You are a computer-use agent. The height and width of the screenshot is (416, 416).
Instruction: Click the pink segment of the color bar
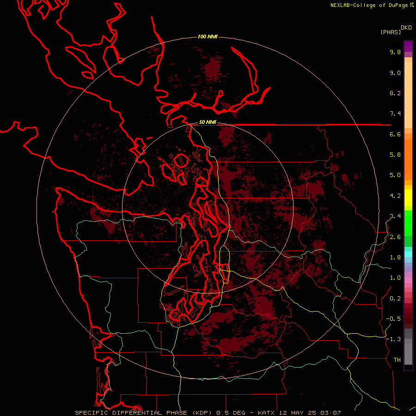click(x=408, y=280)
